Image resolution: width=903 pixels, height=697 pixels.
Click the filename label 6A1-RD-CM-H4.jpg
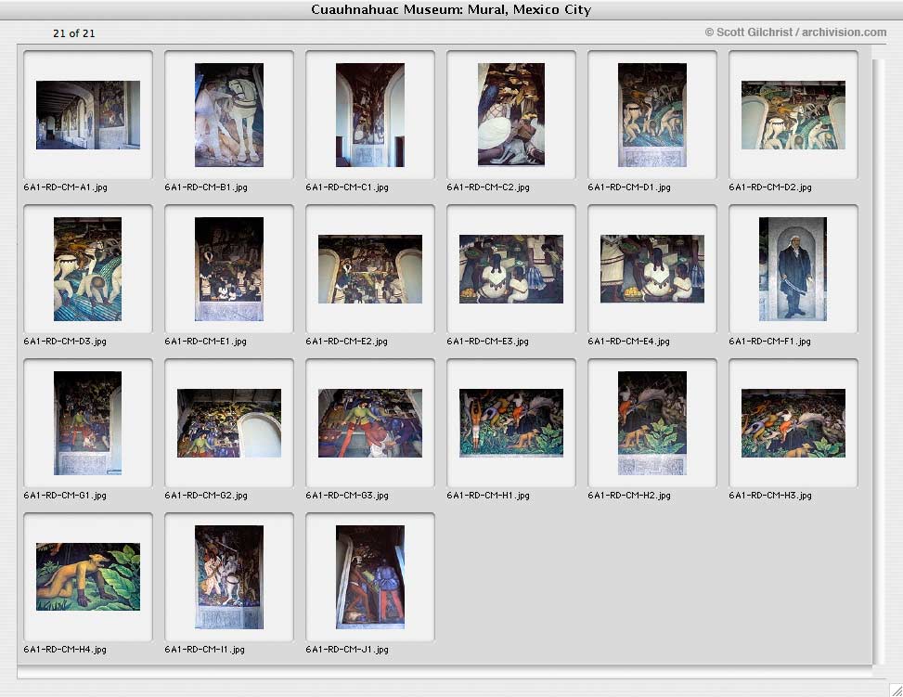[65, 649]
